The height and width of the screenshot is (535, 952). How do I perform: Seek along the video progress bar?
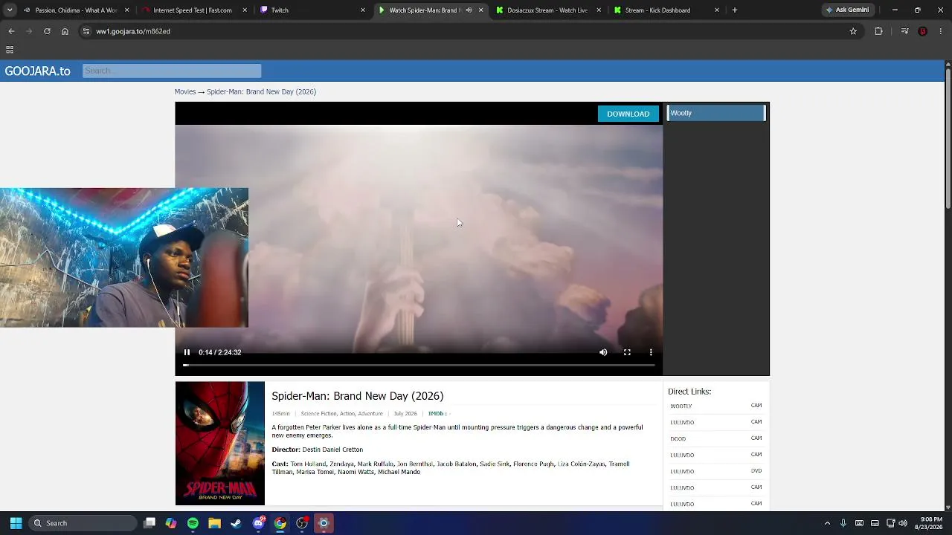click(x=419, y=365)
